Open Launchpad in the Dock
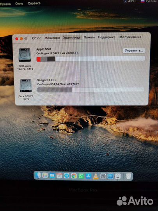The height and width of the screenshot is (211, 158). point(45,175)
